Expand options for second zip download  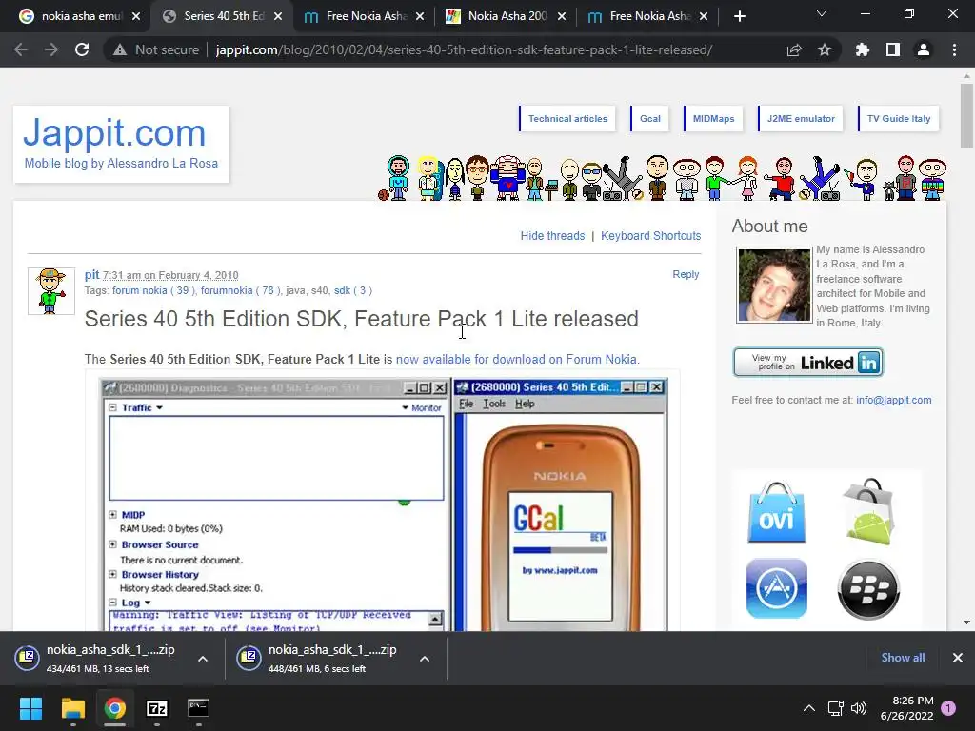click(x=425, y=659)
